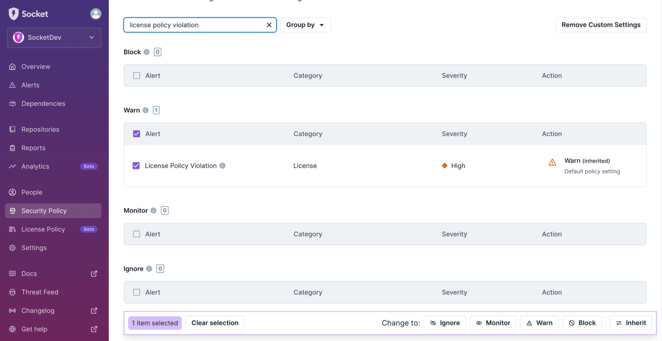
Task: Toggle the Warn table select-all checkbox
Action: pyautogui.click(x=137, y=134)
